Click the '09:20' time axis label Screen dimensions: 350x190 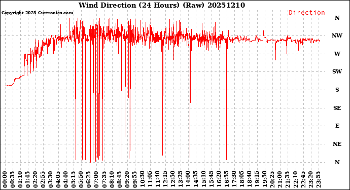pos(127,179)
